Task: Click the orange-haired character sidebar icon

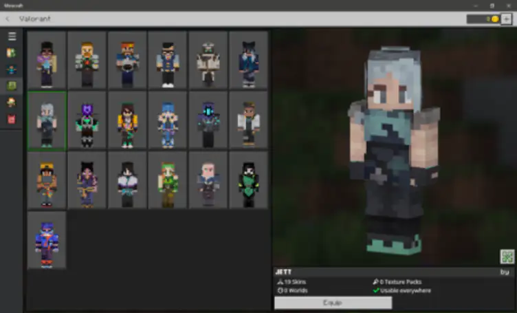Action: (11, 102)
